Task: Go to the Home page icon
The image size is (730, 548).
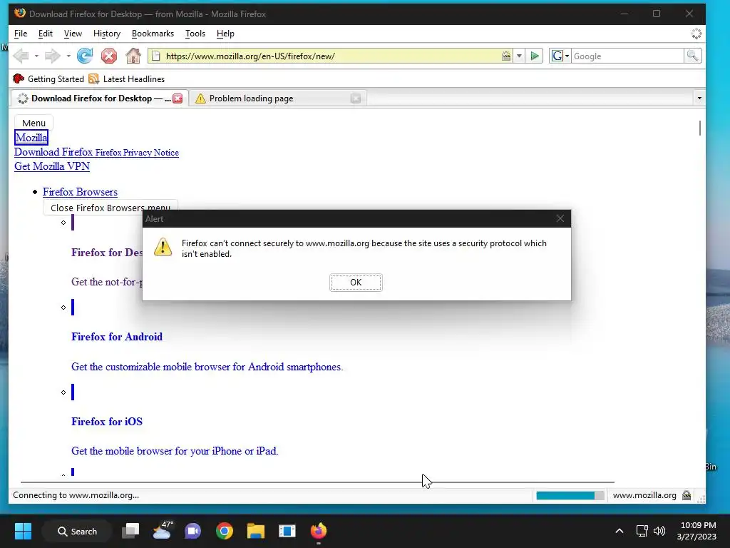Action: pos(133,56)
